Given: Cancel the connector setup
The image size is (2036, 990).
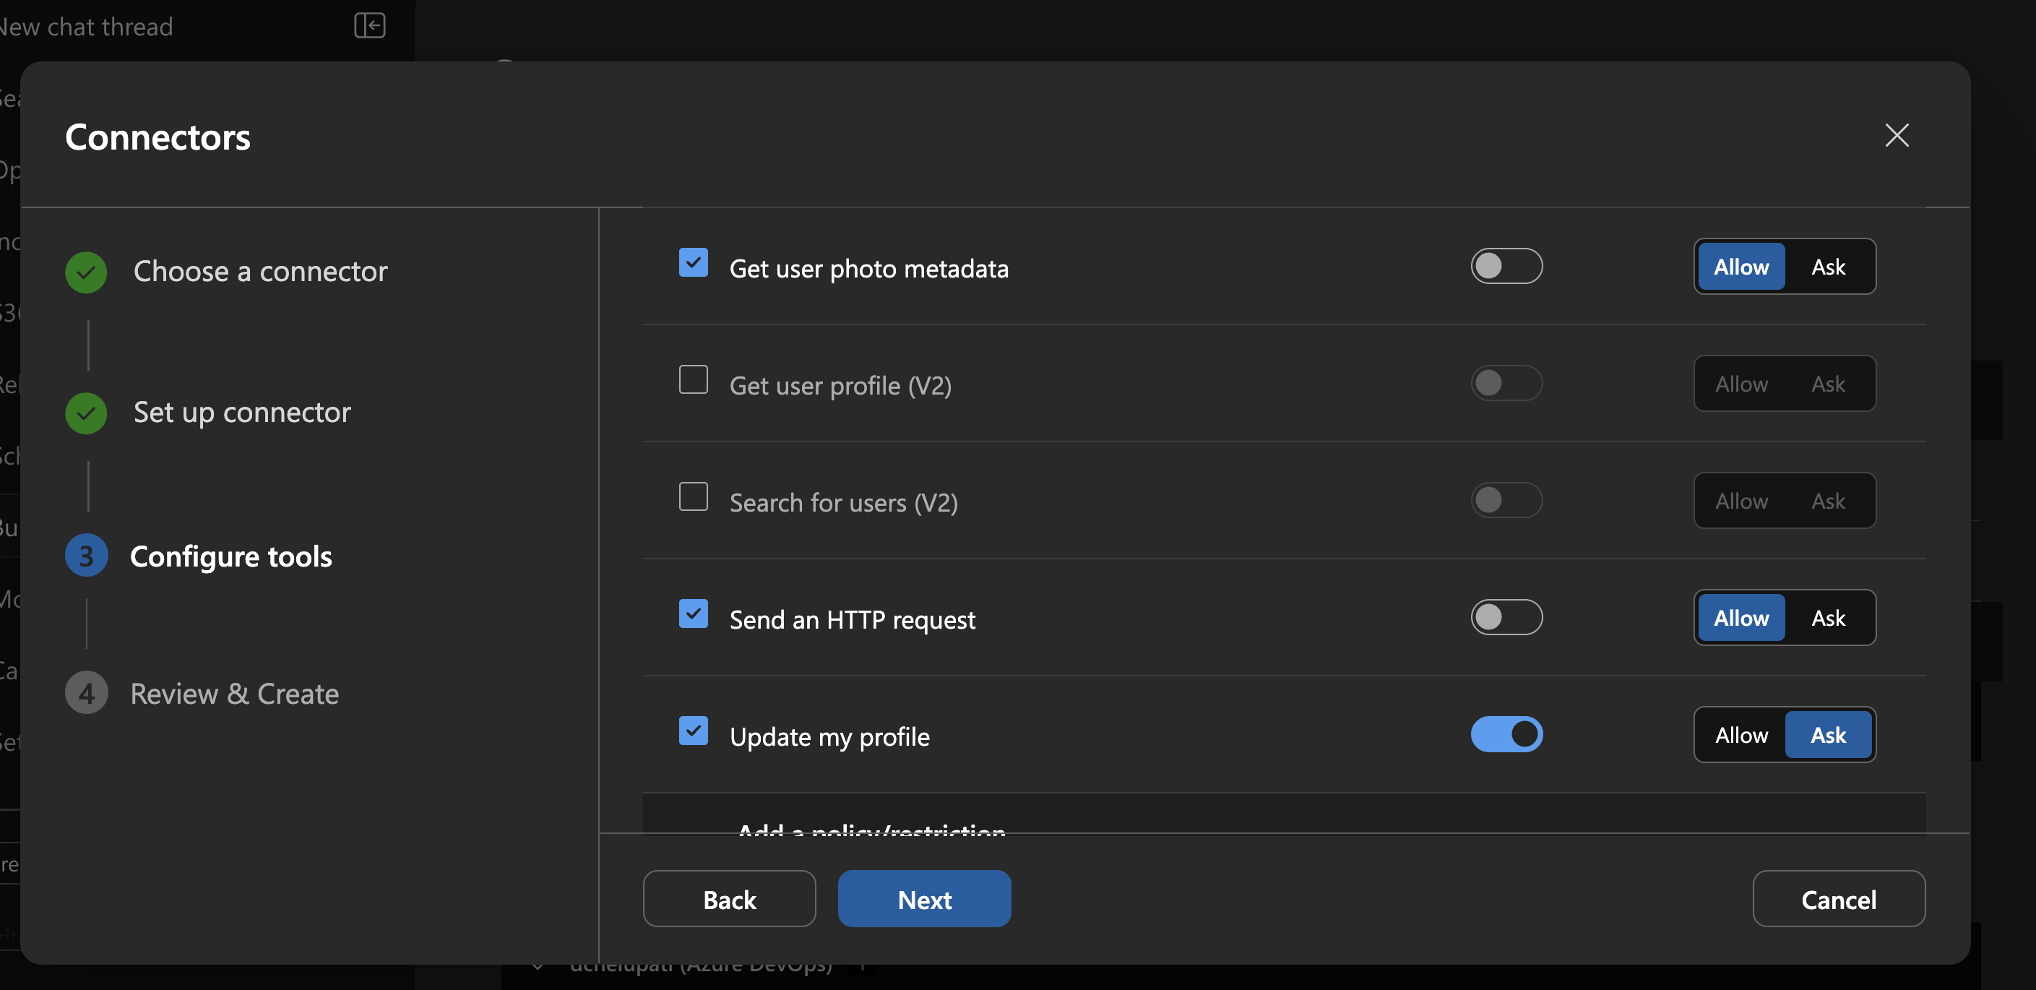Looking at the screenshot, I should pos(1839,898).
